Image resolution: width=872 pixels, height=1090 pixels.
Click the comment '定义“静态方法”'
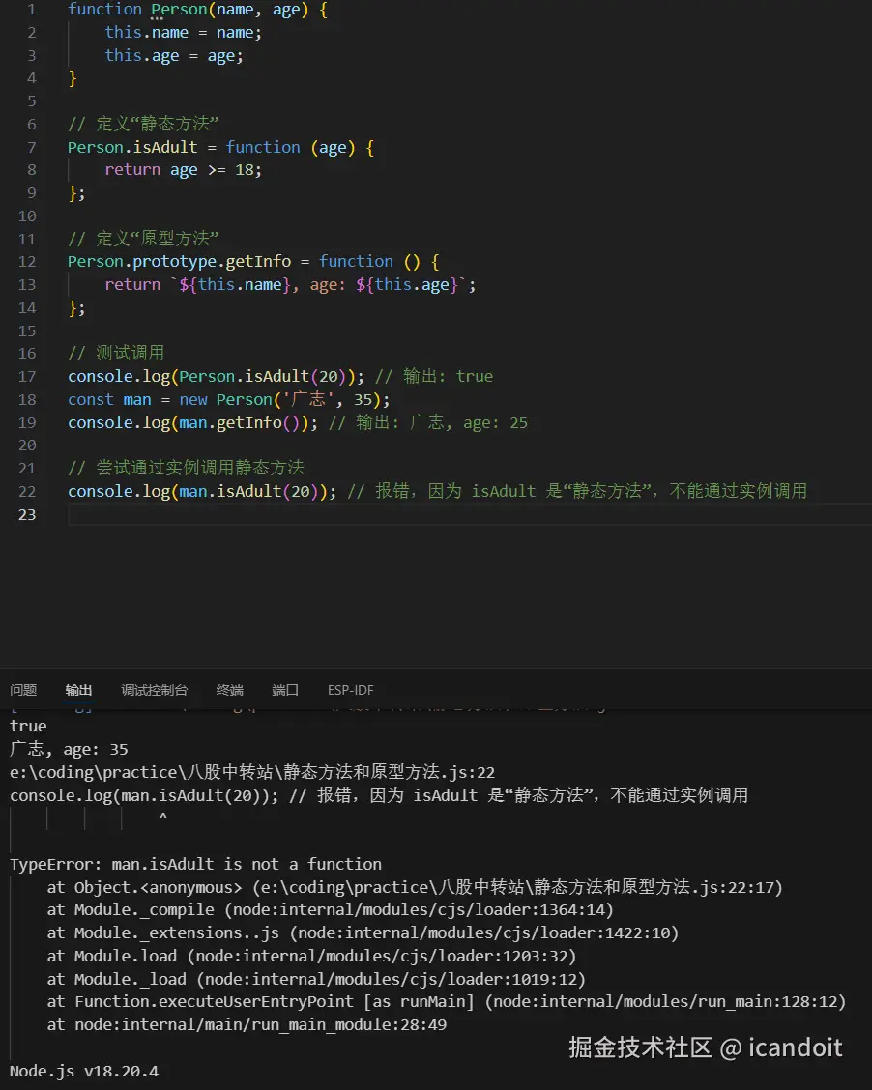pos(143,124)
